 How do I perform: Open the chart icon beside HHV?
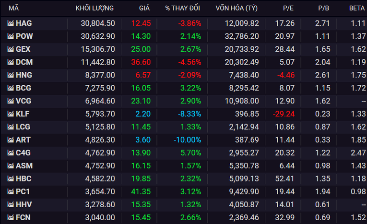(11, 204)
